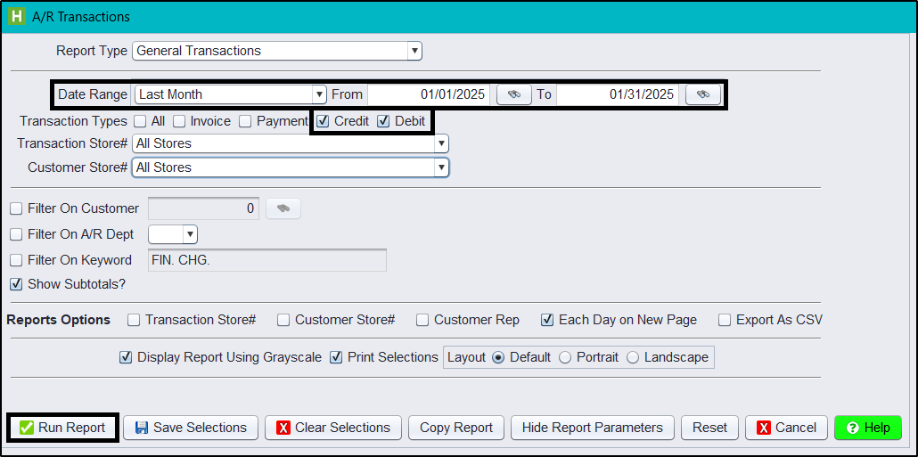Click the customer lookup icon
The width and height of the screenshot is (918, 457).
283,208
